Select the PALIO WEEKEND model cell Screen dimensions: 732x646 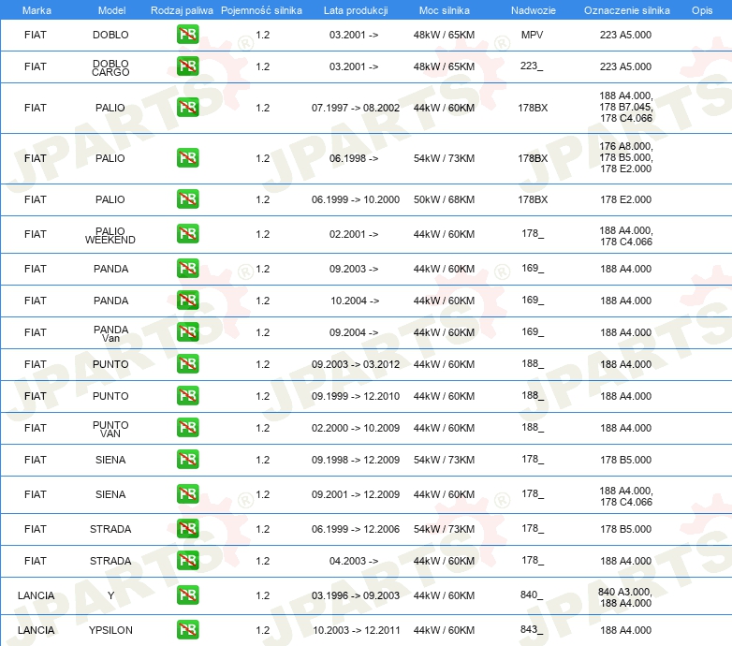(x=110, y=235)
